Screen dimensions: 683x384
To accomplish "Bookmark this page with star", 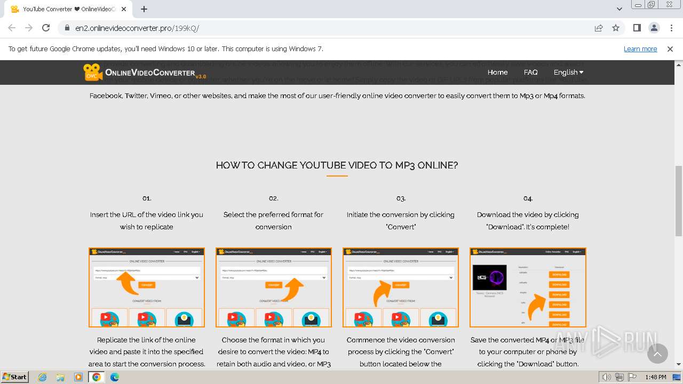I will (x=616, y=28).
